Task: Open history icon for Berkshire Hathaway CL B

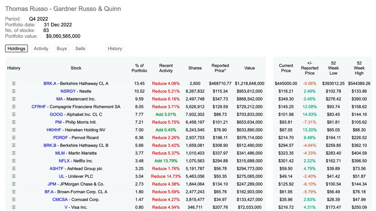Action: click(14, 145)
